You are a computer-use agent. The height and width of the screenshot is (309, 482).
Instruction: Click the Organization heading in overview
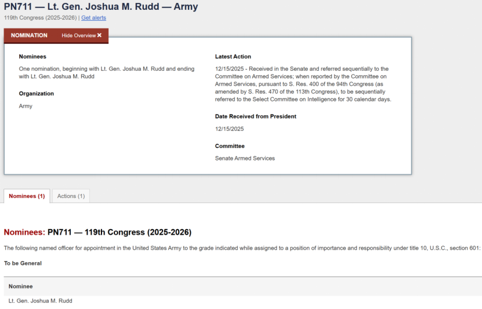click(36, 93)
